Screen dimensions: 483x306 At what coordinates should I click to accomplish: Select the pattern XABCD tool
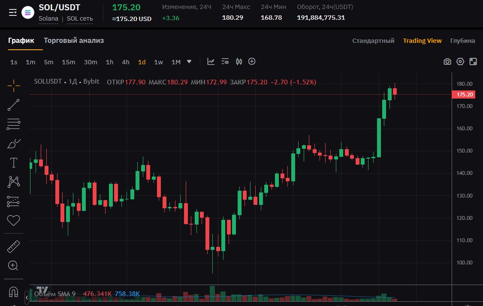pos(14,182)
